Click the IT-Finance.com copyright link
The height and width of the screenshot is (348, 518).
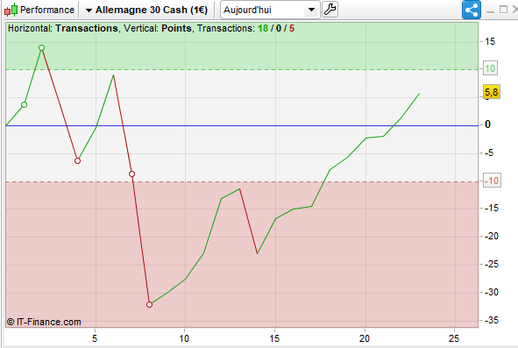[x=44, y=322]
